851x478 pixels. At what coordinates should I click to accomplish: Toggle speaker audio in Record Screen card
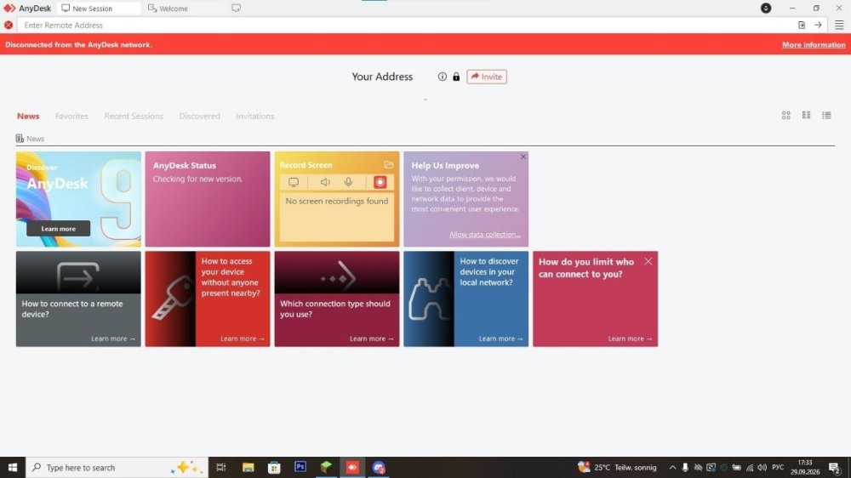[325, 182]
